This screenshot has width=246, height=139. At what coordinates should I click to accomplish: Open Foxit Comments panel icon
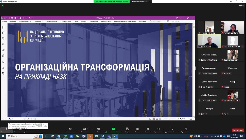[x=3, y=38]
